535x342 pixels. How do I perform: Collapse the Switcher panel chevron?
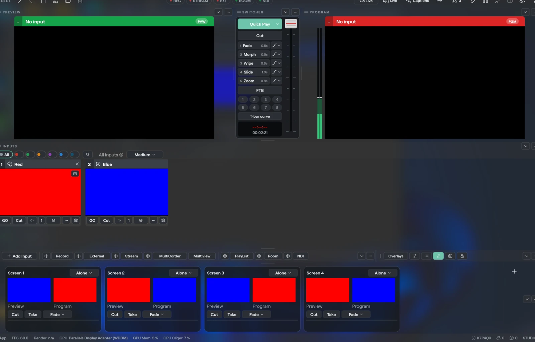pyautogui.click(x=286, y=12)
